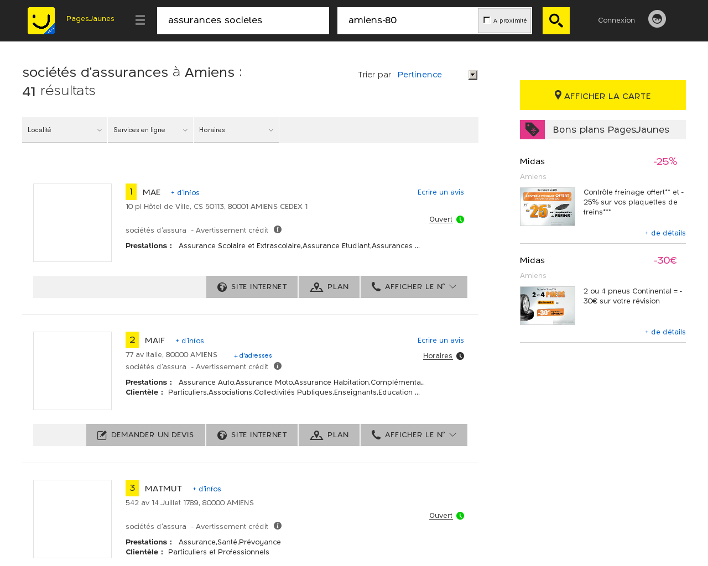Expand the Horaires filter

point(236,130)
